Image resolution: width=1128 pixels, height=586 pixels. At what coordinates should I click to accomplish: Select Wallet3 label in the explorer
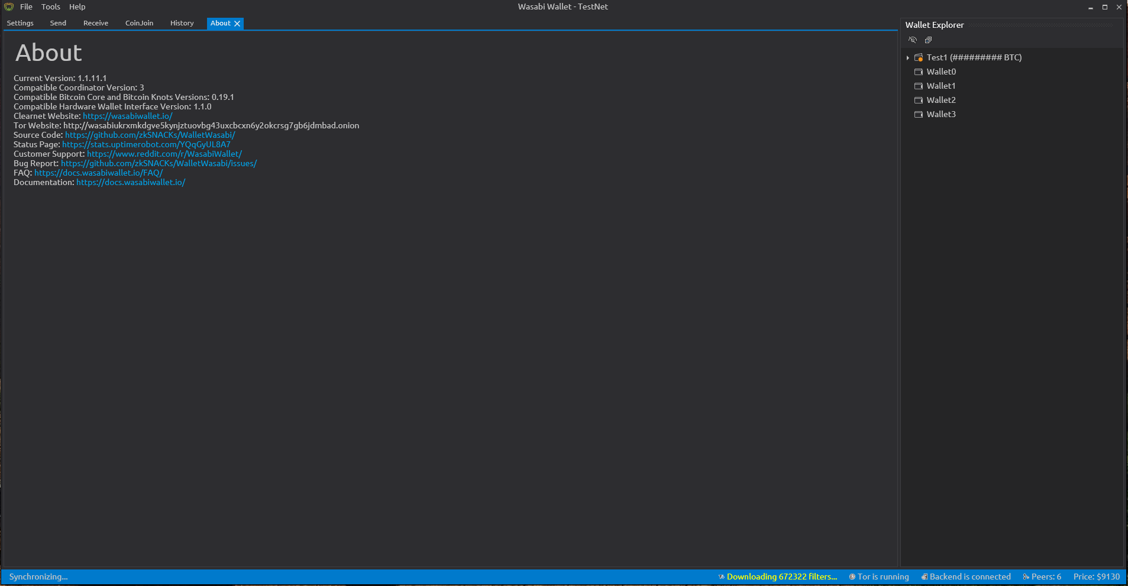coord(941,114)
